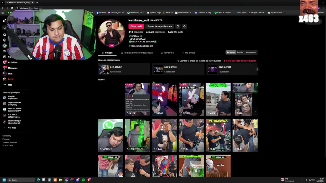This screenshot has width=326, height=183.
Task: Click the TikTok logo in the sidebar
Action: click(4, 21)
